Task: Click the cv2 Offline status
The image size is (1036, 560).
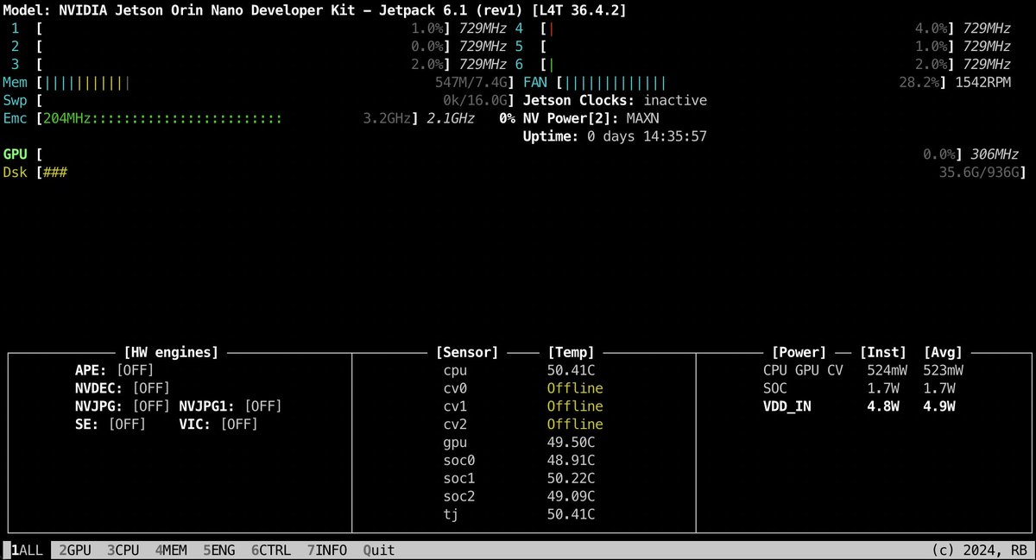Action: click(x=575, y=425)
